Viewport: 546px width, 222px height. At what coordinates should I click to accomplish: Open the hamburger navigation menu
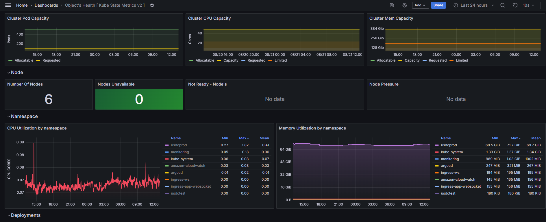(x=8, y=5)
